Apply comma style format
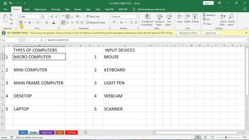The height and width of the screenshot is (140, 249). pyautogui.click(x=126, y=23)
